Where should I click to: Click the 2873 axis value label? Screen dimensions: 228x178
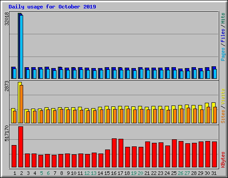[7, 86]
